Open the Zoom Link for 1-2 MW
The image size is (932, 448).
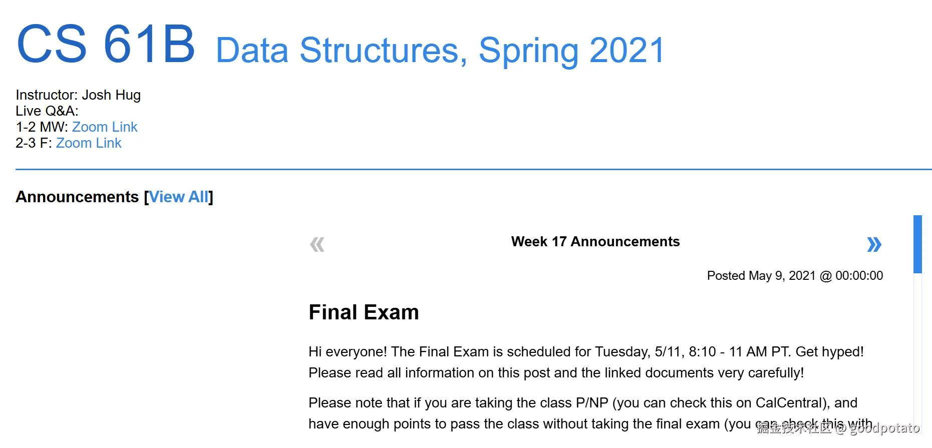pyautogui.click(x=105, y=127)
